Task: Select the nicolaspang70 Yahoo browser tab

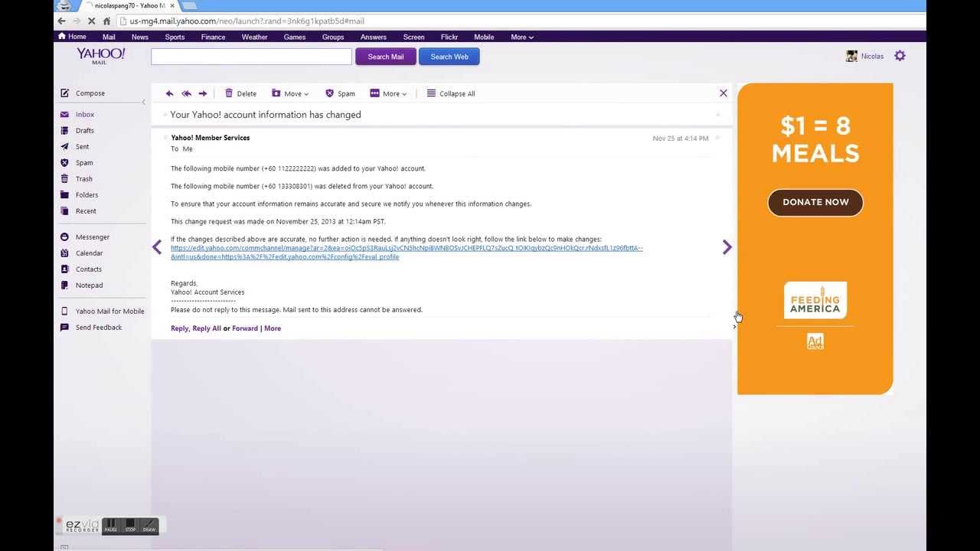Action: coord(129,5)
